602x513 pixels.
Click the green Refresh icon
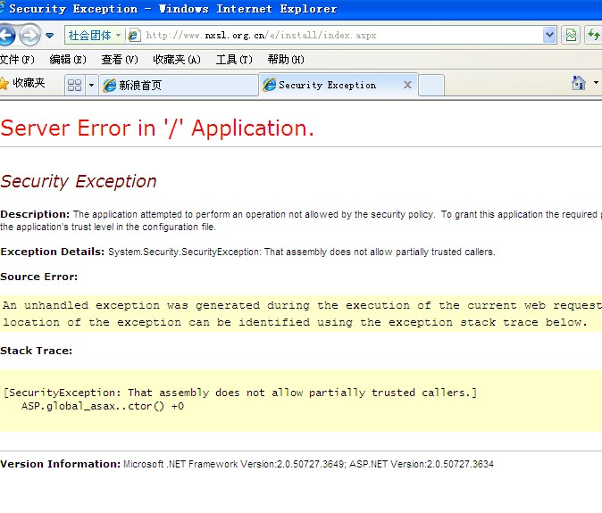(593, 36)
